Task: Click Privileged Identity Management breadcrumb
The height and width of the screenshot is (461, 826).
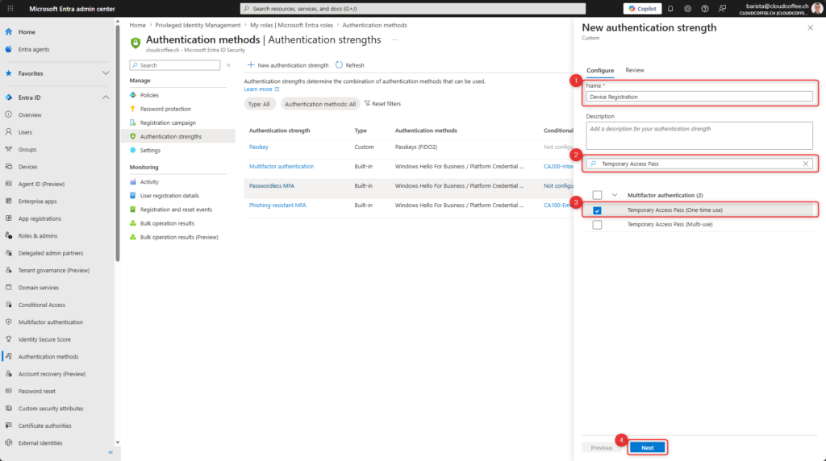Action: point(198,25)
